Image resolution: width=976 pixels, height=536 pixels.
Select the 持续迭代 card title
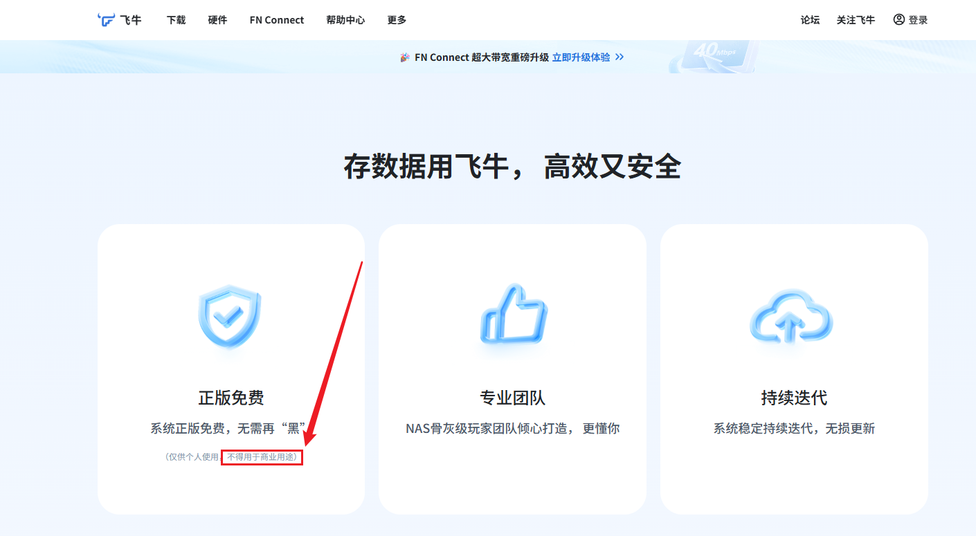[794, 398]
